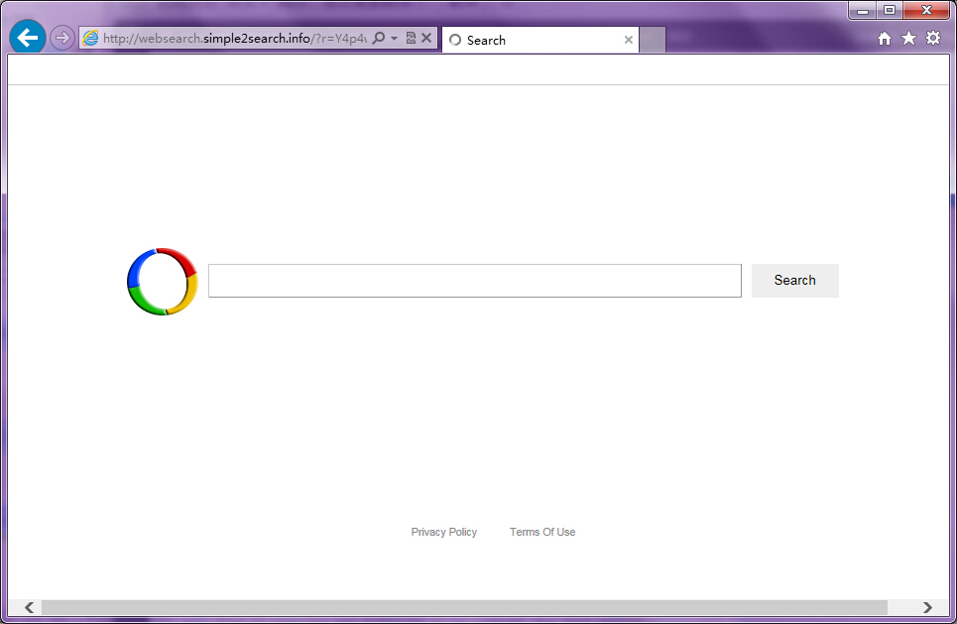Click the horizontal scrollbar left arrow

click(x=29, y=607)
